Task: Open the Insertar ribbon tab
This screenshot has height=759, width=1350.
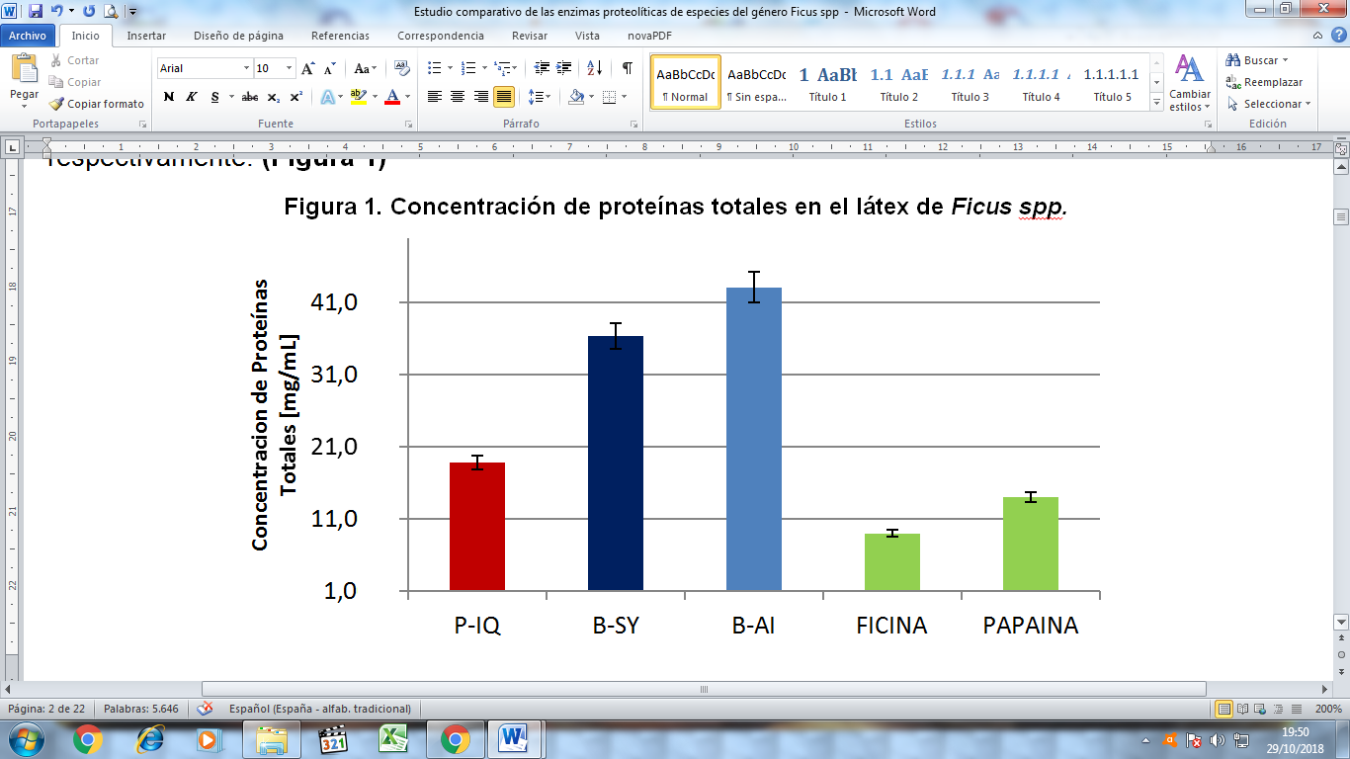Action: tap(146, 36)
